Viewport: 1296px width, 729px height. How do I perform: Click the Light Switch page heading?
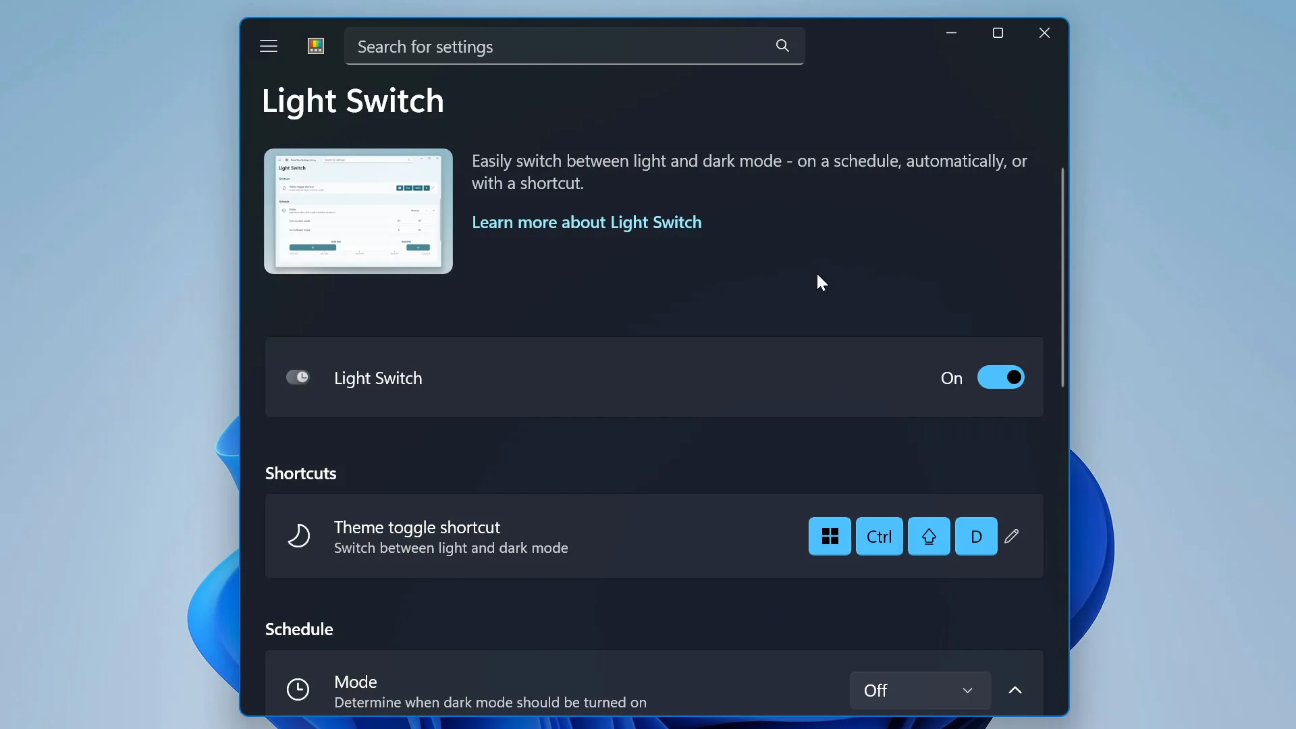coord(352,101)
